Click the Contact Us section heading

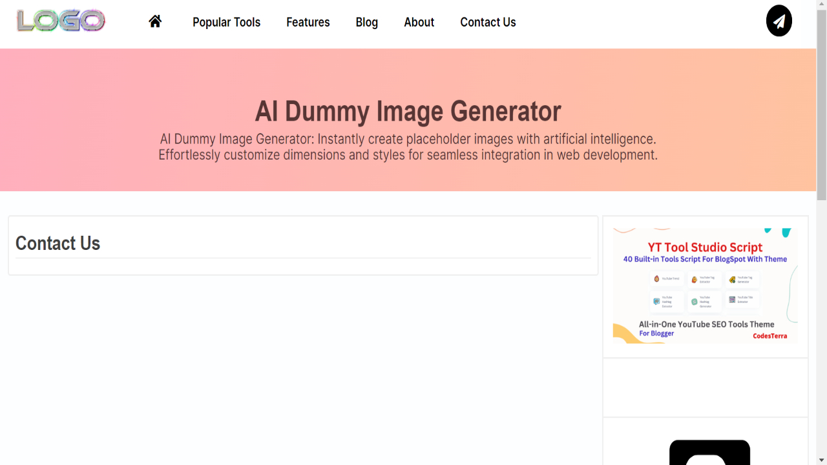(x=58, y=243)
